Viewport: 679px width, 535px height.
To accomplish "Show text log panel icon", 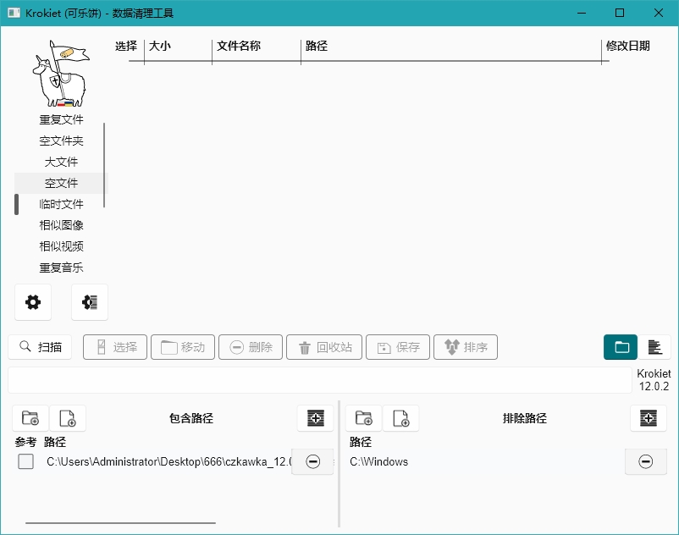I will coord(654,347).
